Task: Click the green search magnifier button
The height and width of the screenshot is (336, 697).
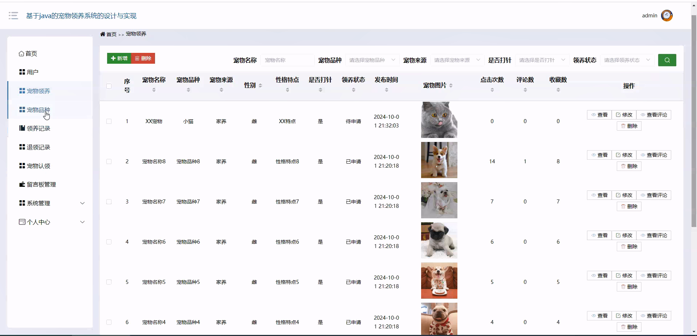Action: point(667,60)
